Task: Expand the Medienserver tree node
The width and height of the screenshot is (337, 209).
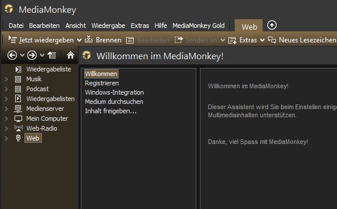Action: coord(6,109)
